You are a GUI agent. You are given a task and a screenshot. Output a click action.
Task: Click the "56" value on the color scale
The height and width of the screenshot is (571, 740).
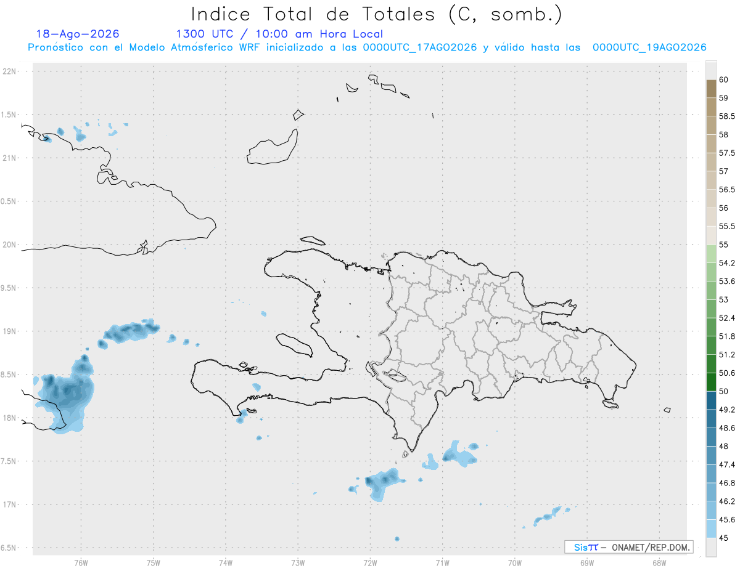(x=724, y=208)
